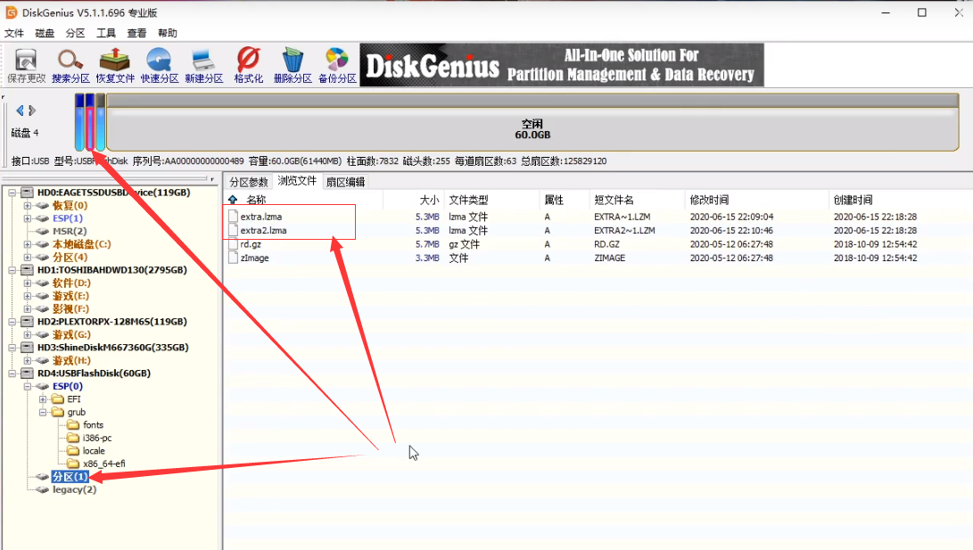This screenshot has height=550, width=973.
Task: Open the 帮助 (Help) menu
Action: tap(168, 33)
